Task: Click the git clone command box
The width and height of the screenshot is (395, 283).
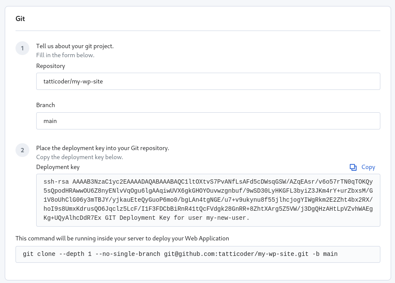Action: click(x=198, y=254)
